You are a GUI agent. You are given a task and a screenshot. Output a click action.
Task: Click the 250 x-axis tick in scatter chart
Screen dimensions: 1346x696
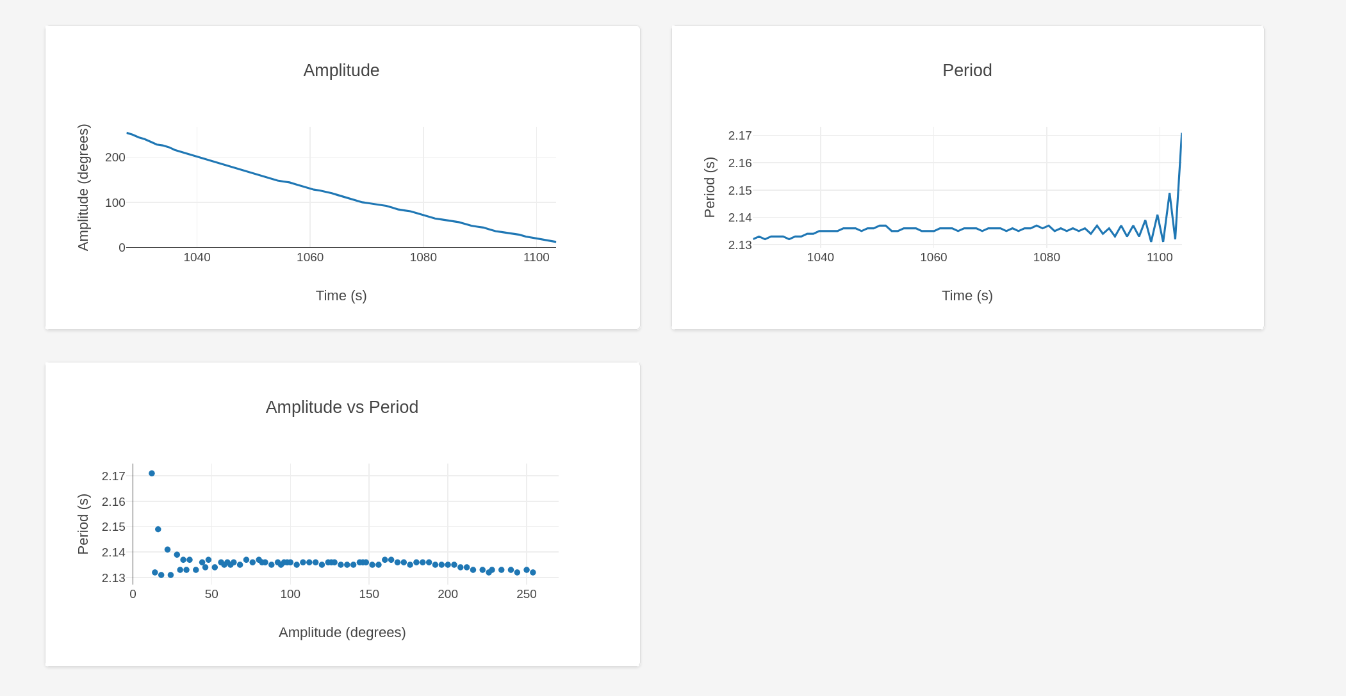(527, 594)
